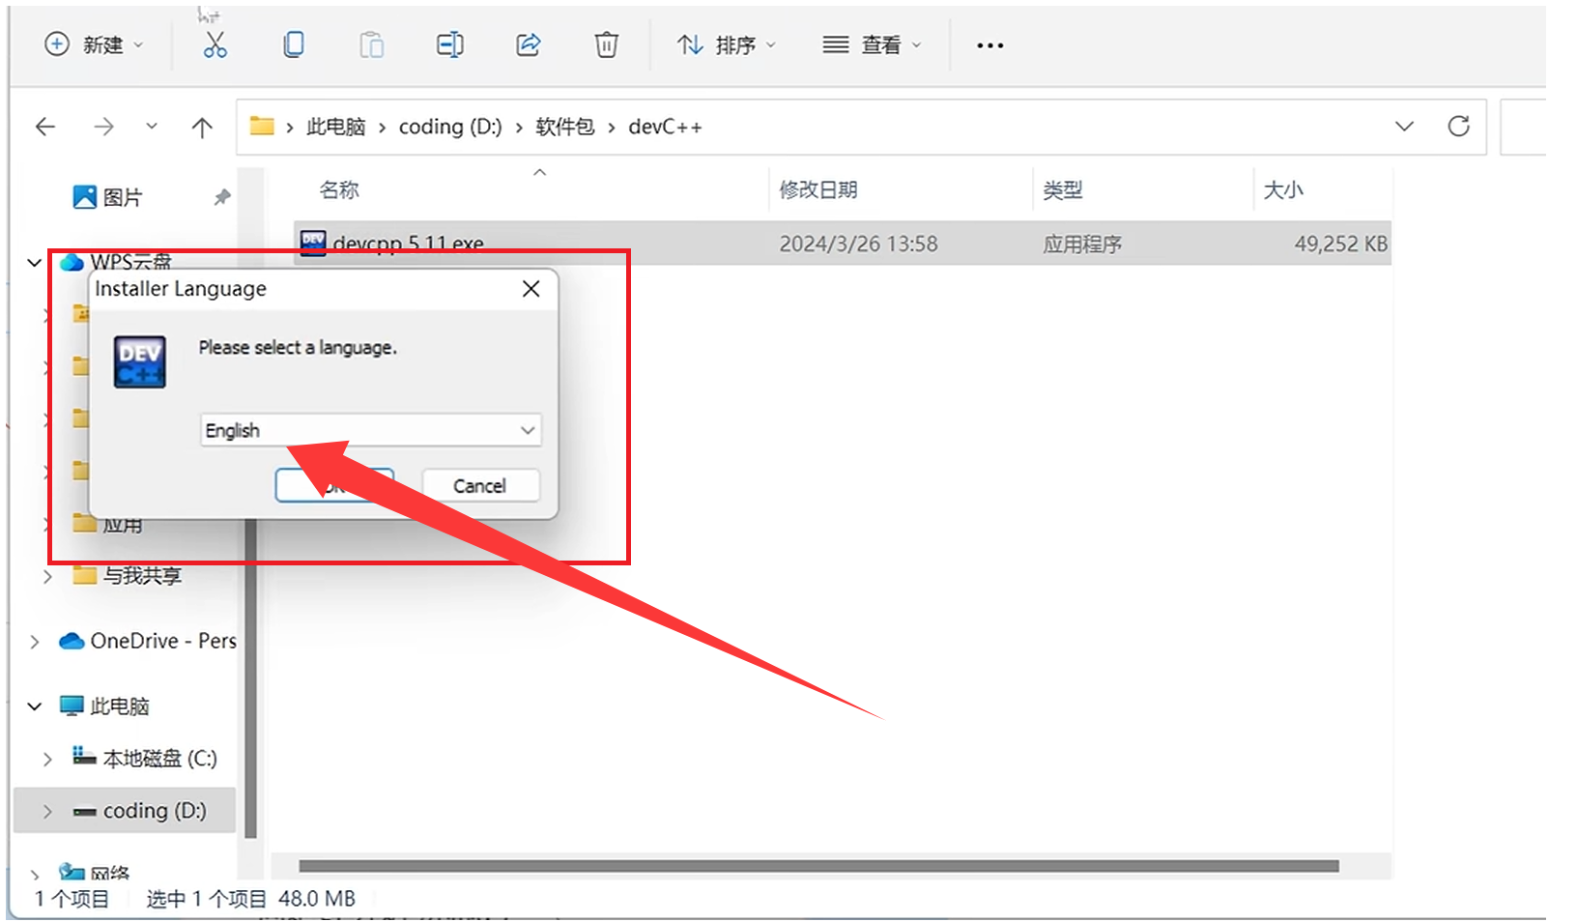This screenshot has width=1577, height=922.
Task: Select 本地磁盘 (C:) in the navigation pane
Action: point(159,759)
